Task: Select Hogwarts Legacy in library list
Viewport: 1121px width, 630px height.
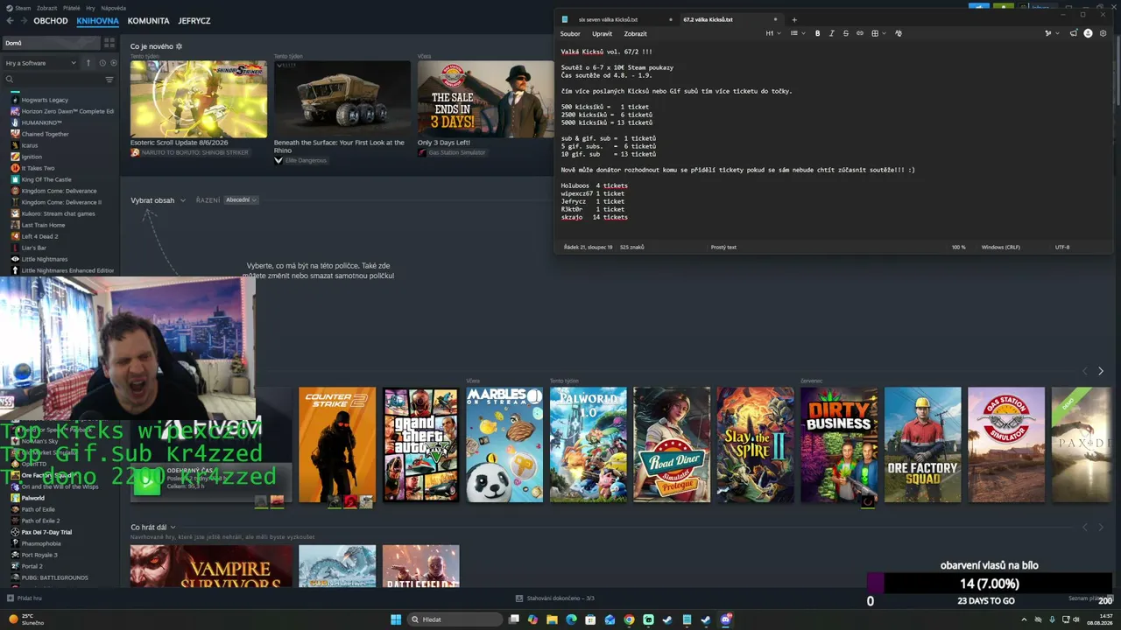Action: tap(45, 100)
